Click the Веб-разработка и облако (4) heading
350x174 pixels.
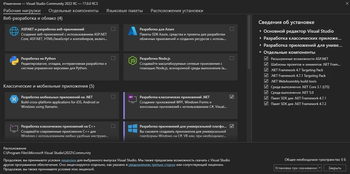[33, 18]
